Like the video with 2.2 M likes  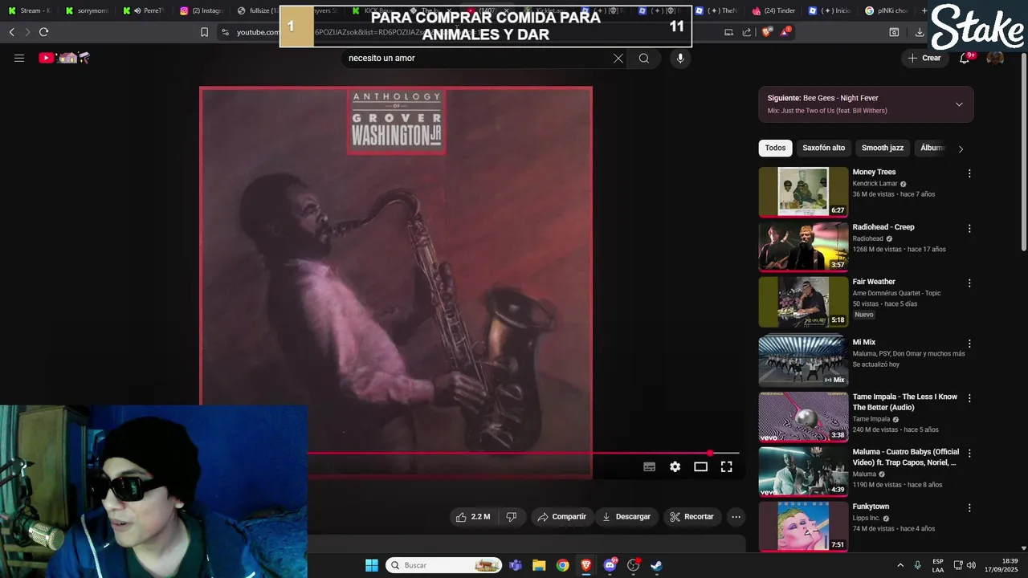point(473,516)
